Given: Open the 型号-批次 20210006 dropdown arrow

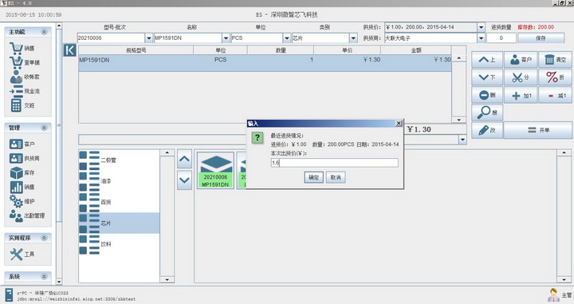Looking at the screenshot, I should point(148,38).
